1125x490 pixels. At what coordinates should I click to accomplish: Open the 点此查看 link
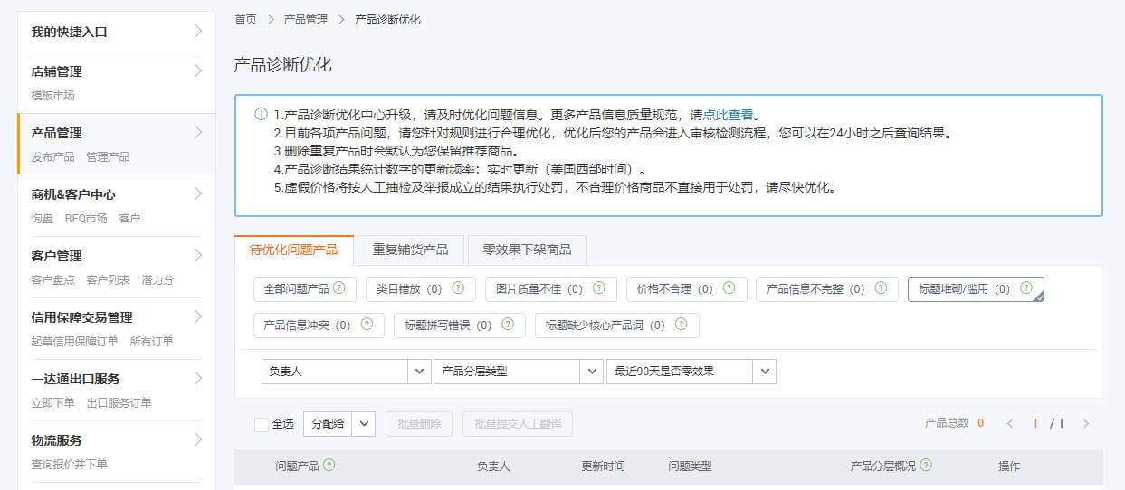click(728, 115)
